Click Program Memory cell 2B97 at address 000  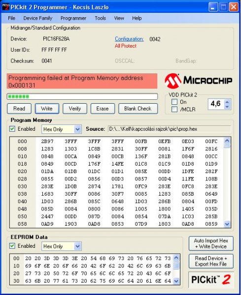pyautogui.click(x=47, y=141)
